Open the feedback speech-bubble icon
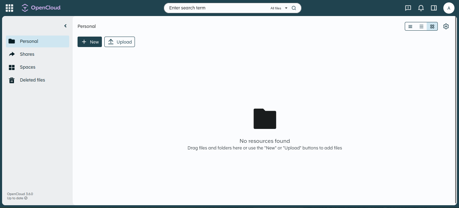Image resolution: width=459 pixels, height=208 pixels. [x=408, y=8]
